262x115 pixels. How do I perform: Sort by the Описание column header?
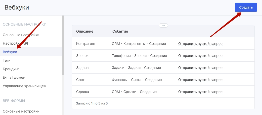click(x=85, y=31)
